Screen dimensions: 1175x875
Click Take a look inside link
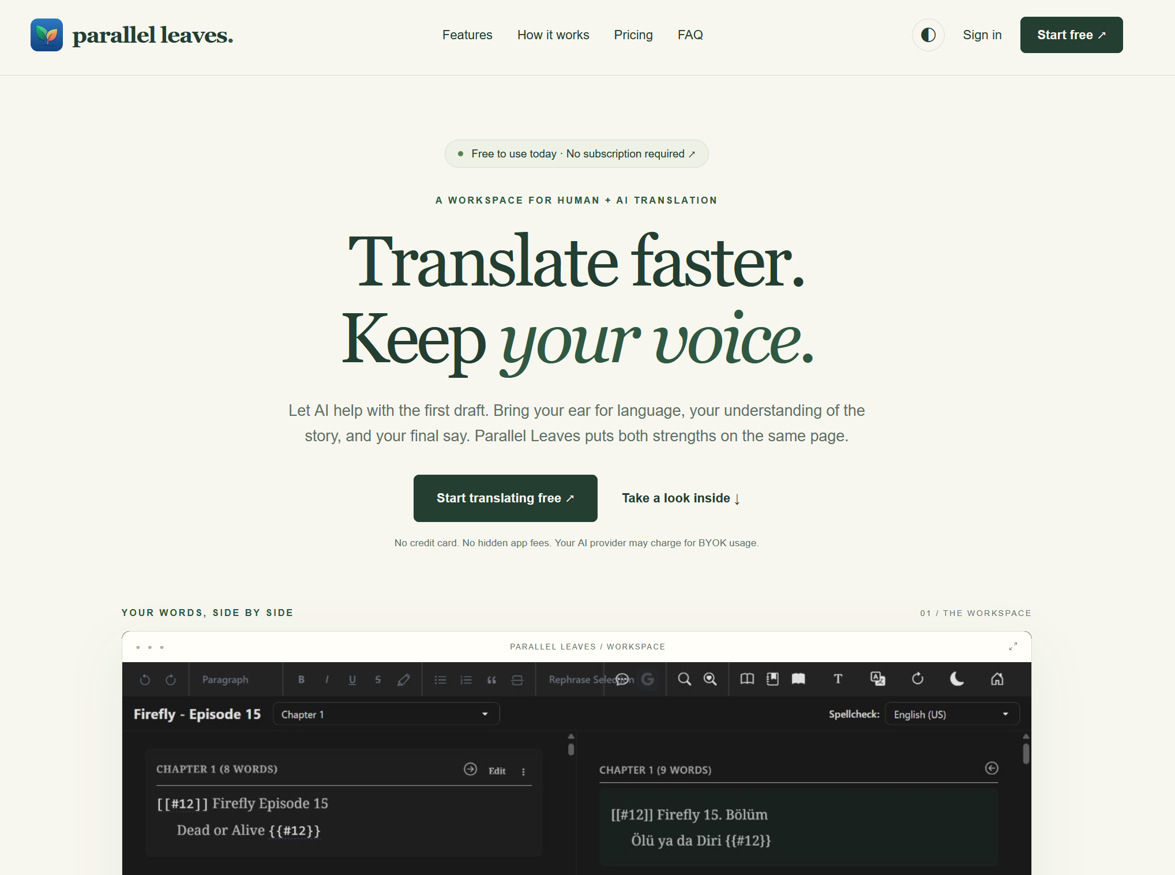click(681, 498)
